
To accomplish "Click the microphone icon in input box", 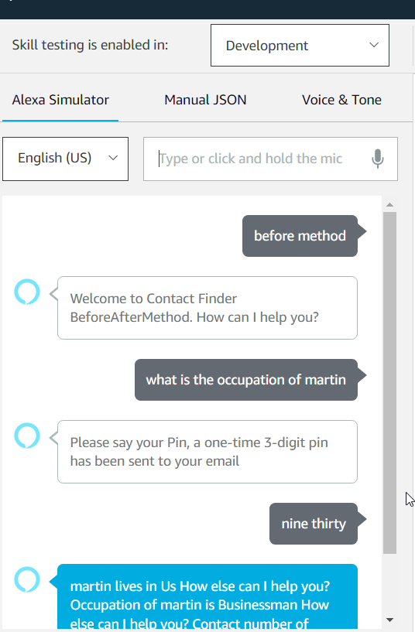I will pyautogui.click(x=378, y=159).
